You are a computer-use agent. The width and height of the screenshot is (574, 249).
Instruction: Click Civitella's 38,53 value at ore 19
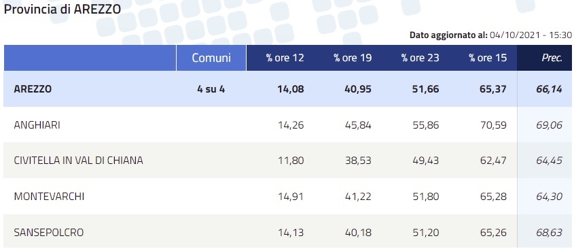(358, 161)
